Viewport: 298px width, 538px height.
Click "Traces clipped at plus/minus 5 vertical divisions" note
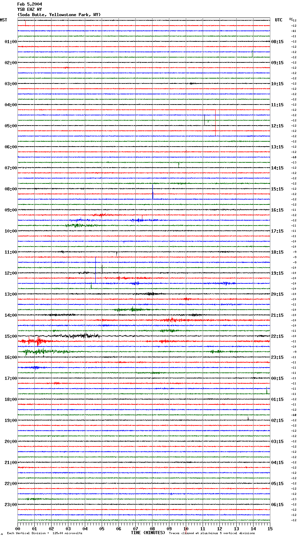tap(212, 533)
